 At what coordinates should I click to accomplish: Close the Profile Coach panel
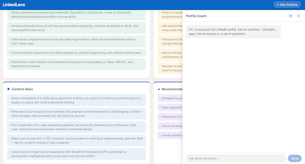[x=298, y=16]
